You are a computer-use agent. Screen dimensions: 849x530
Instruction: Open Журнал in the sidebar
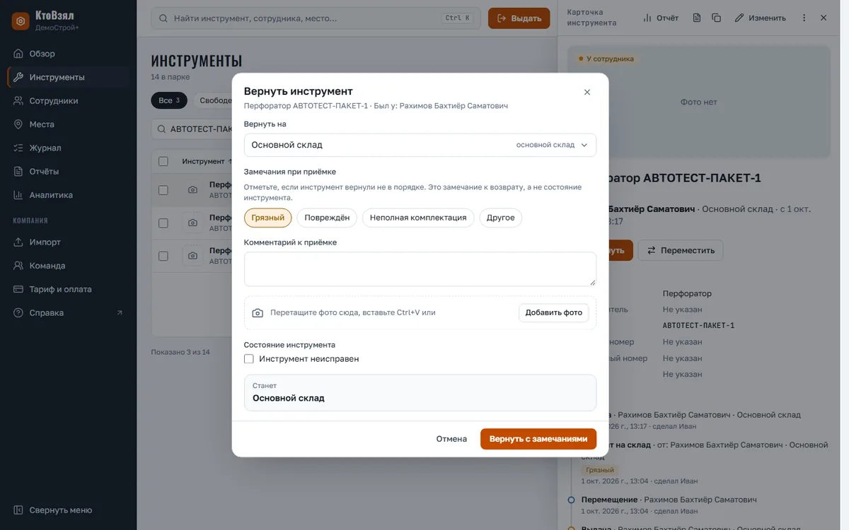[x=68, y=148]
